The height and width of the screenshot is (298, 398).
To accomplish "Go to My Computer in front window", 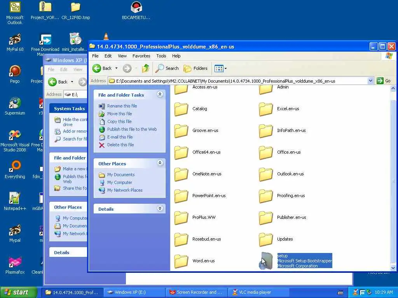I will pos(120,182).
